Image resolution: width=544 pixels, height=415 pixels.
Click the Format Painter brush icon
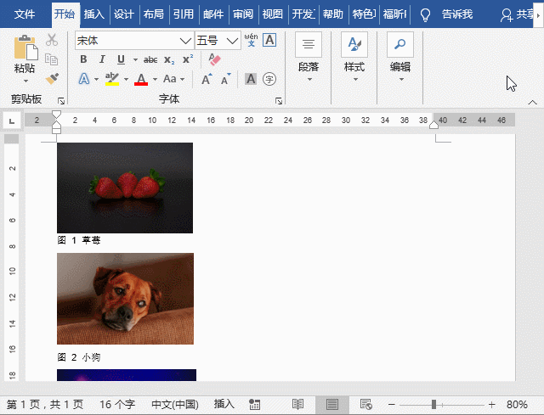click(52, 79)
